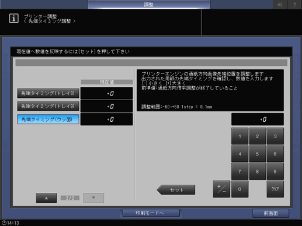Click current value field for トレイ8
This screenshot has height=226, width=302.
click(106, 93)
